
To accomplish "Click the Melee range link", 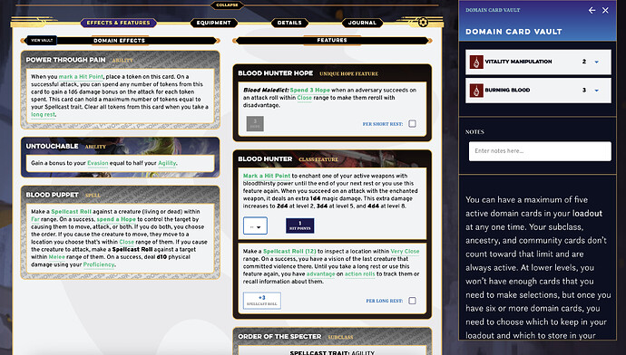I will pyautogui.click(x=56, y=257).
